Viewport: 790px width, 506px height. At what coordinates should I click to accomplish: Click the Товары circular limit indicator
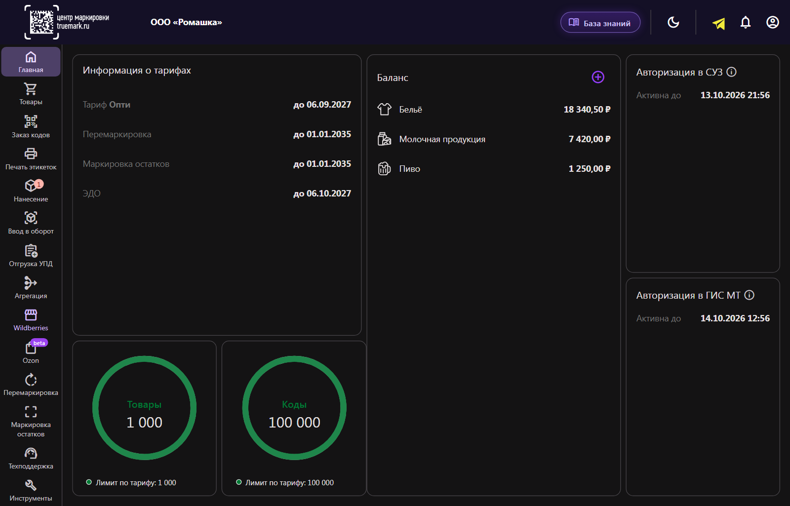pos(144,408)
